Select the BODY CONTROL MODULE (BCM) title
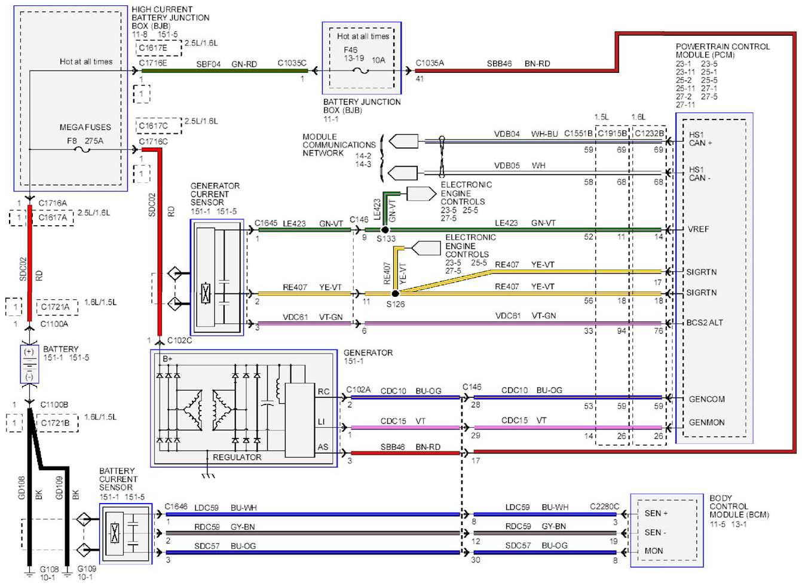The image size is (802, 586). [x=739, y=507]
